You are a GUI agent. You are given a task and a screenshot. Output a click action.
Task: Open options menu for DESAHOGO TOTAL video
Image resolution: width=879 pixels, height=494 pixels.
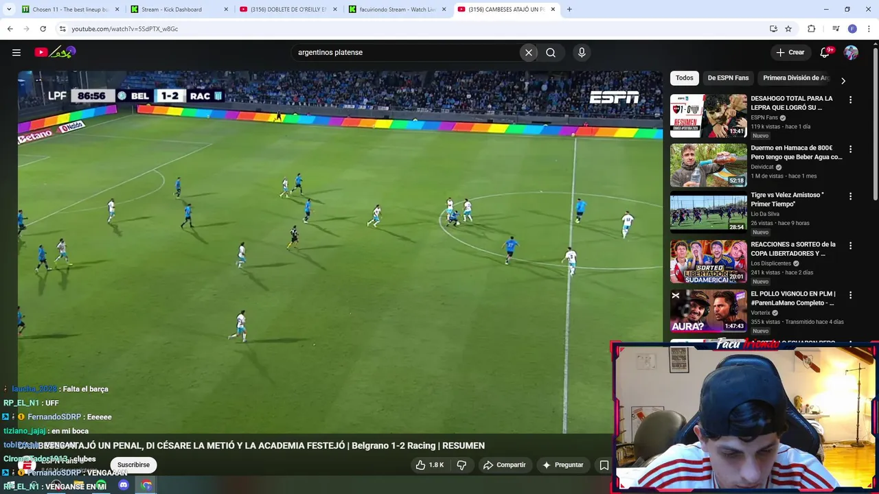tap(850, 100)
